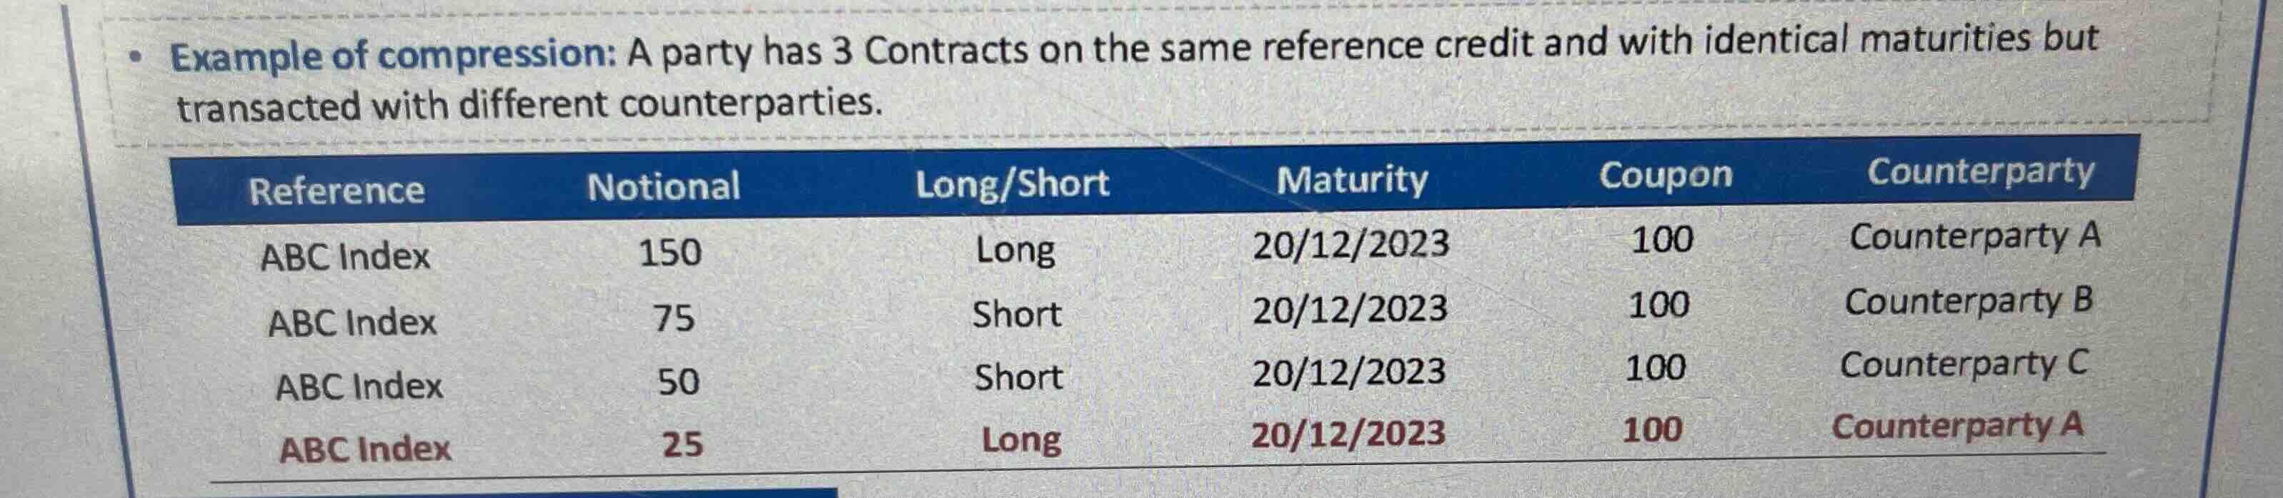Click the red 20/12/2023 maturity
This screenshot has height=498, width=2283.
tap(1348, 435)
